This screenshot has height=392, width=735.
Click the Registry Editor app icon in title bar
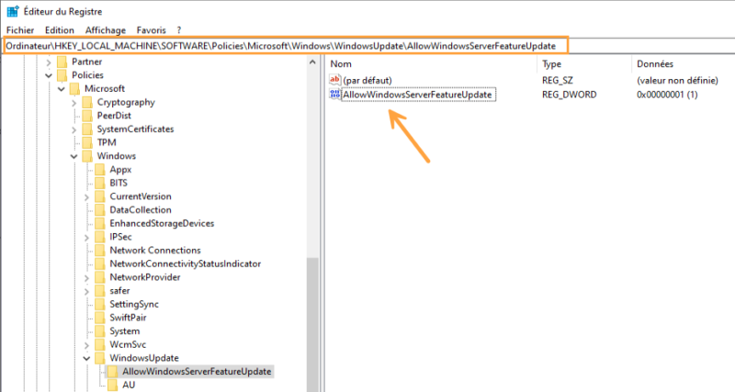[x=13, y=11]
